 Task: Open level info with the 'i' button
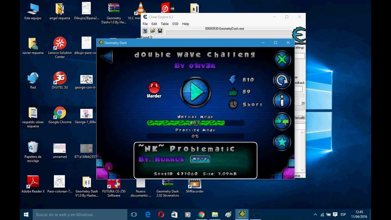[282, 101]
